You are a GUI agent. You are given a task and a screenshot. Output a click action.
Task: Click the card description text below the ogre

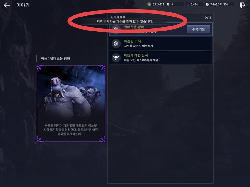coord(71,130)
